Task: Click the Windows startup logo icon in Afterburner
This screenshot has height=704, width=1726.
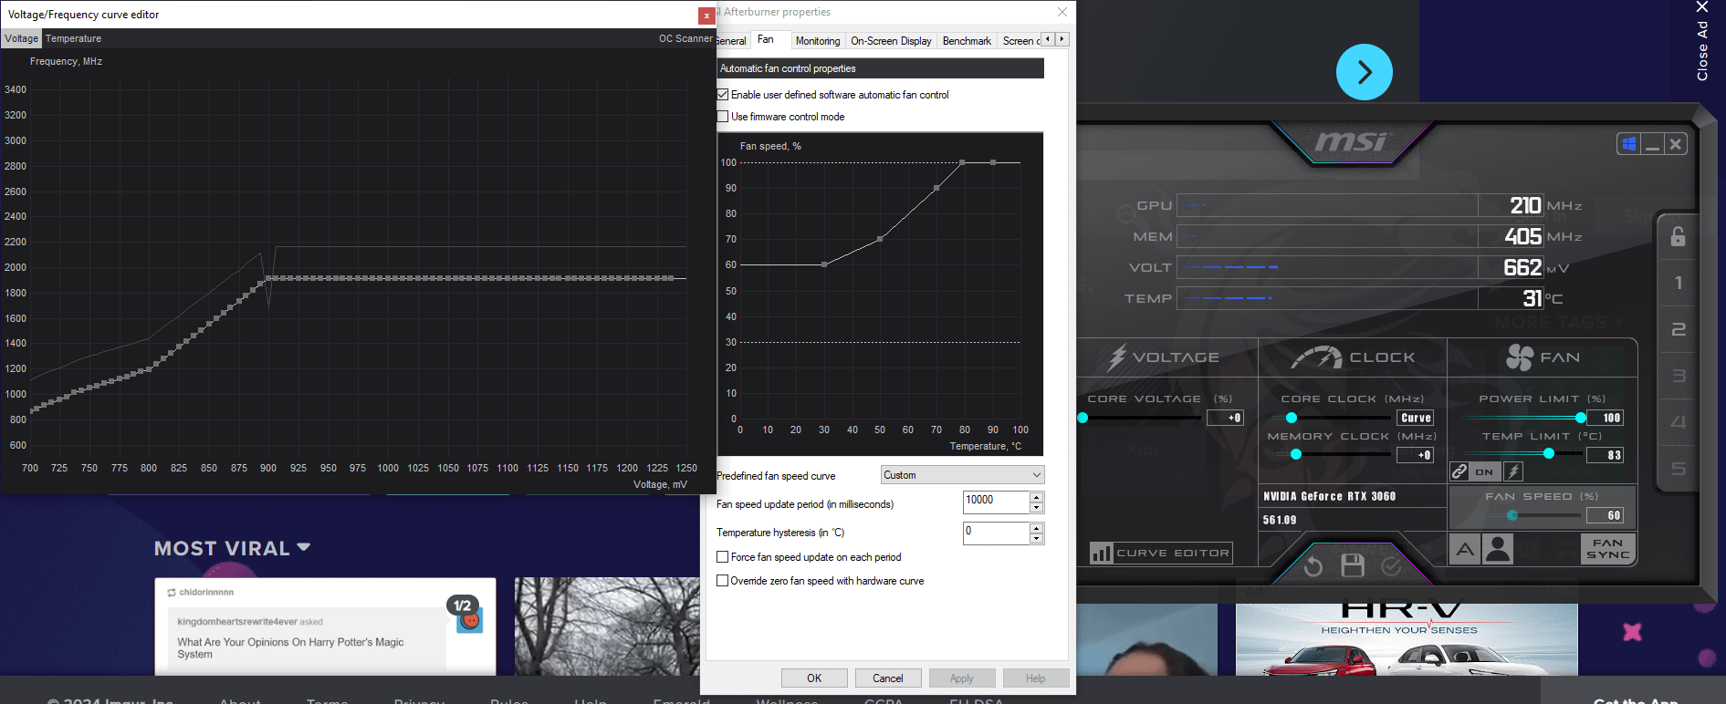Action: (x=1628, y=144)
